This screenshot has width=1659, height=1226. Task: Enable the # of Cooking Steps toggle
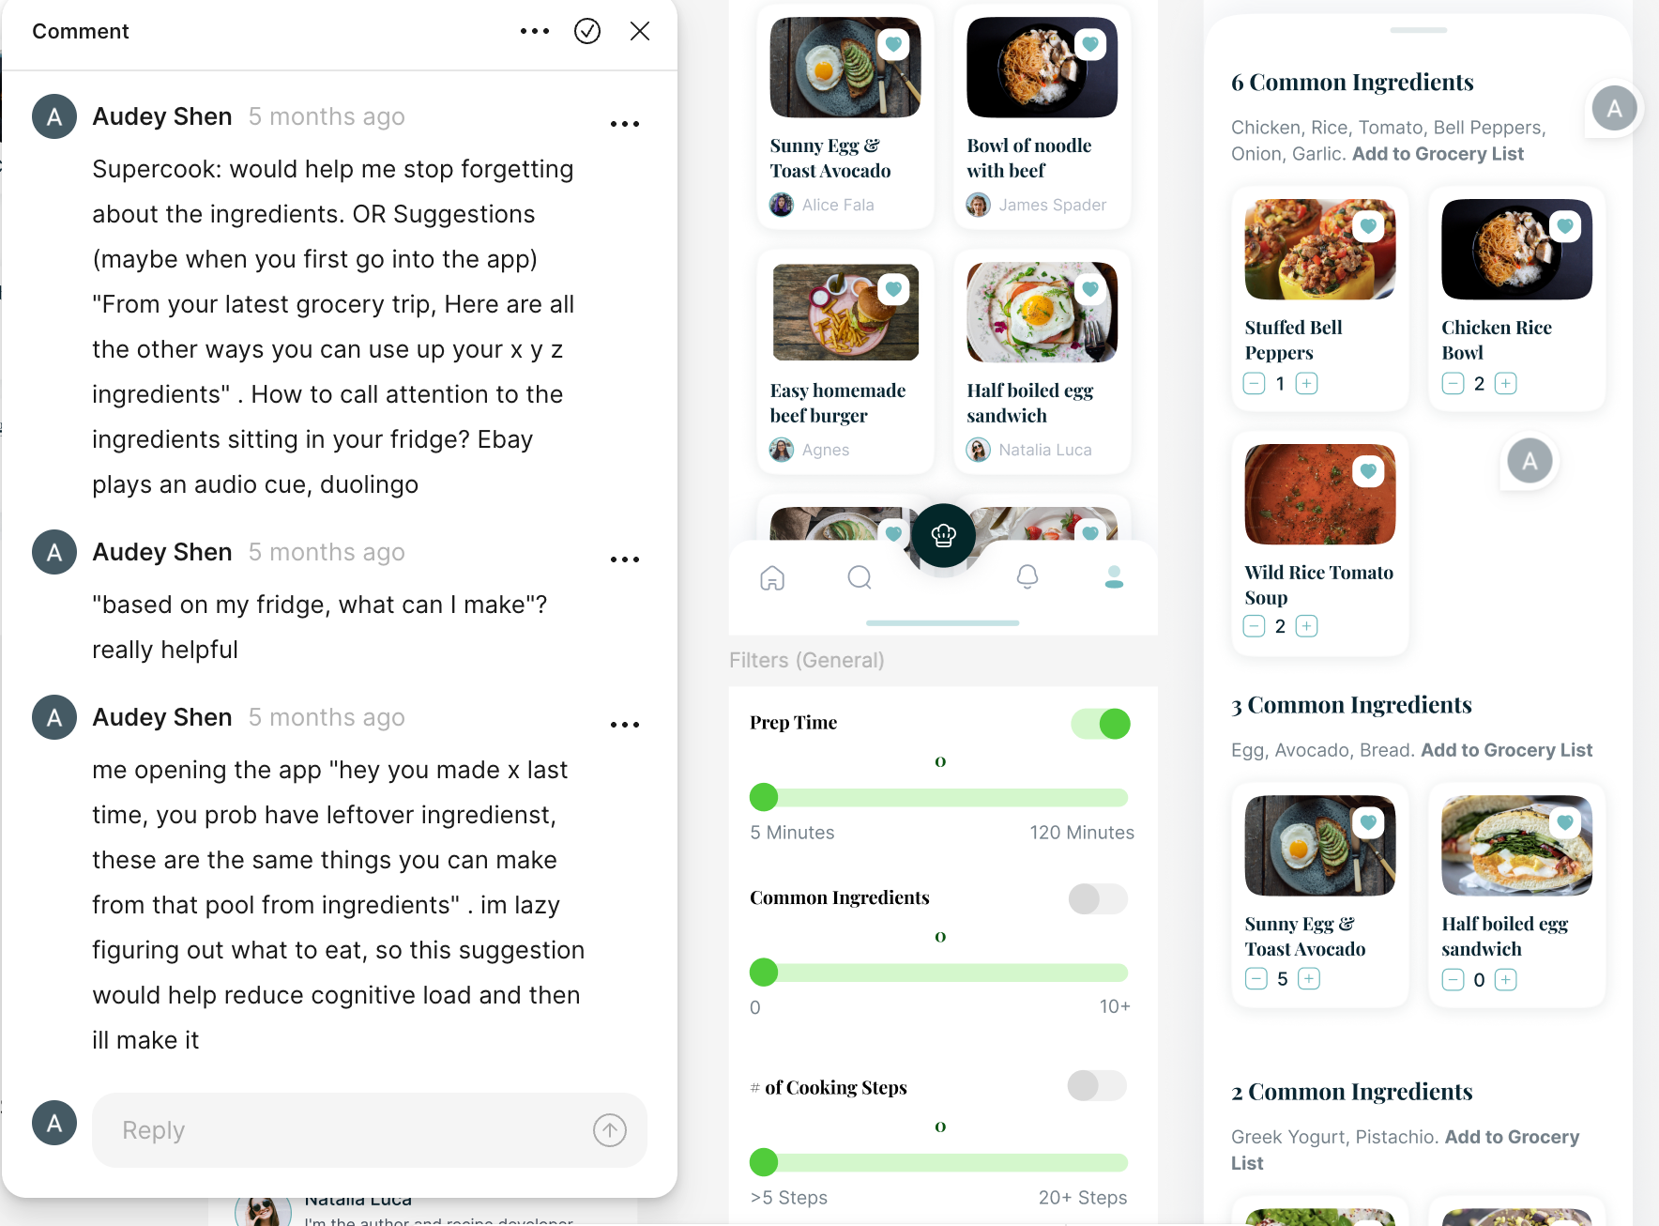click(x=1097, y=1086)
